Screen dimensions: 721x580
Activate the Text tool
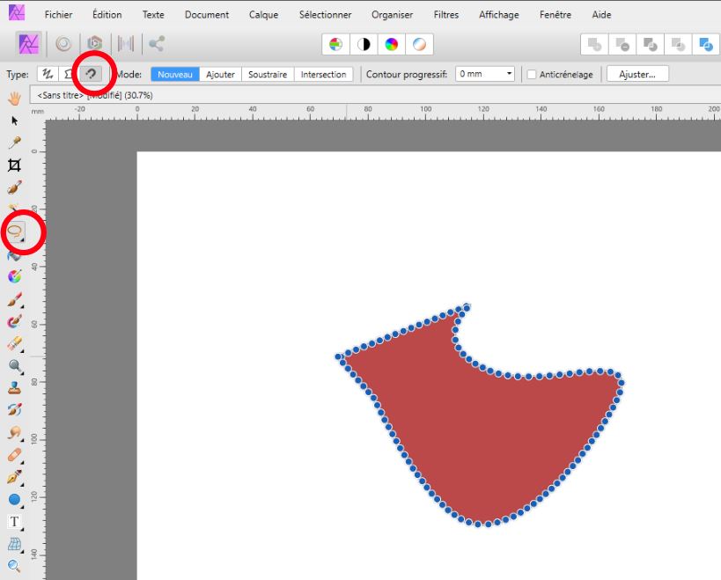point(15,522)
